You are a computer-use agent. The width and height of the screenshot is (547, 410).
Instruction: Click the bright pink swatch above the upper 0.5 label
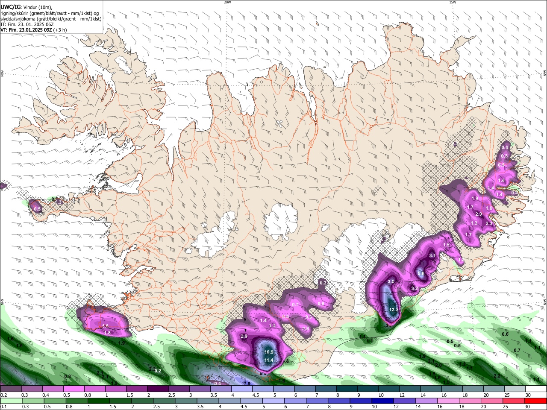[74, 389]
